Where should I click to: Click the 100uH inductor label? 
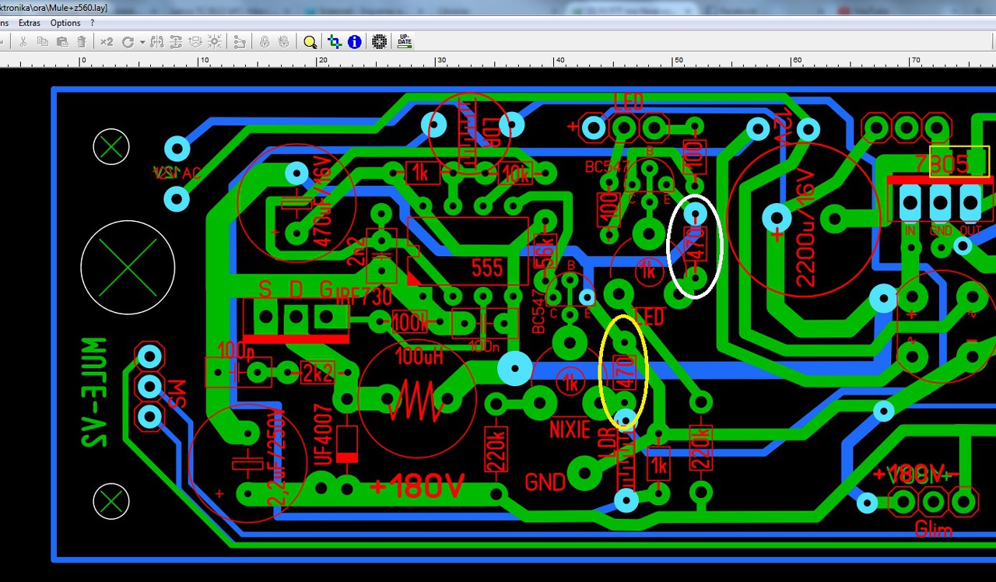click(419, 358)
